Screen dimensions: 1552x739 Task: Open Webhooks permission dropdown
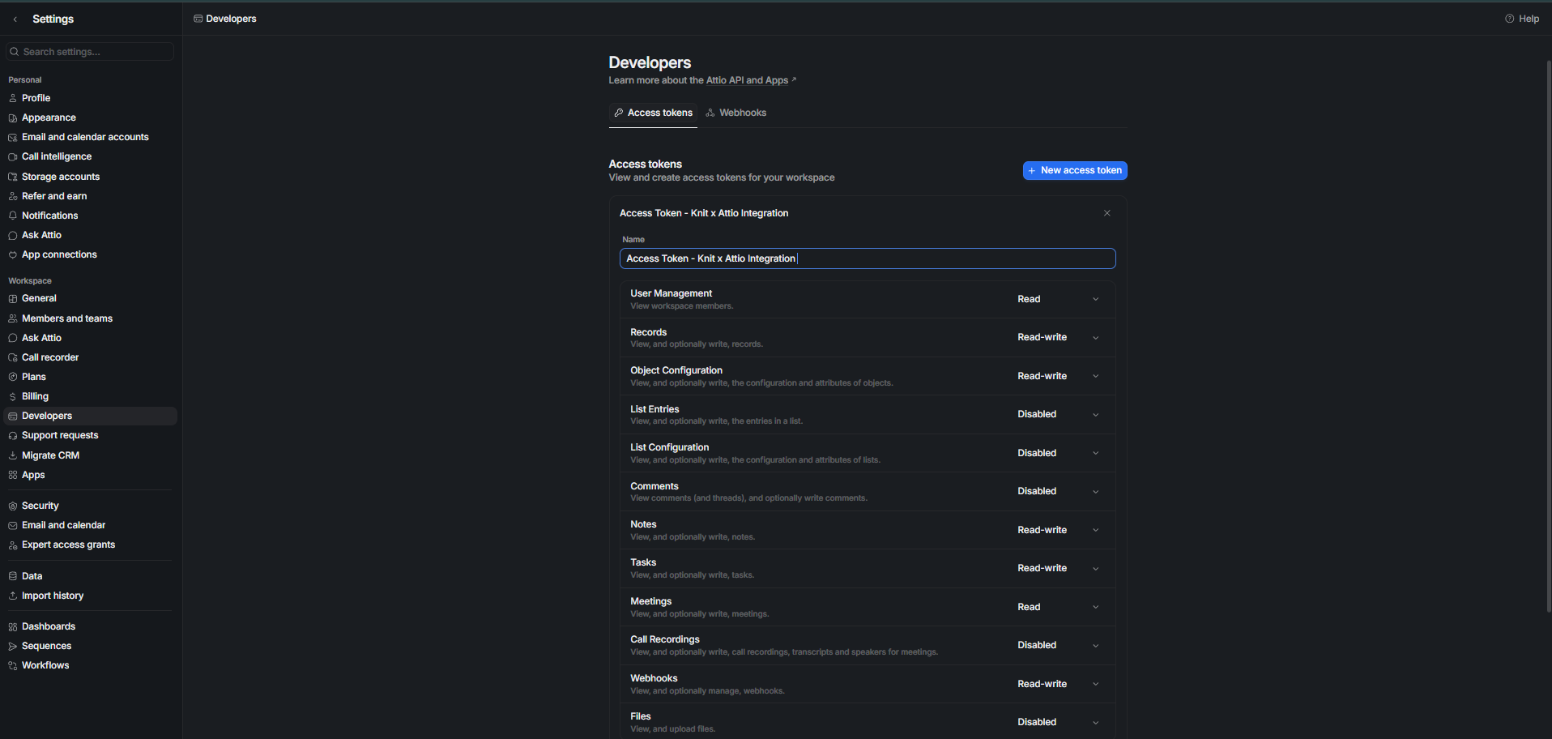[1058, 684]
